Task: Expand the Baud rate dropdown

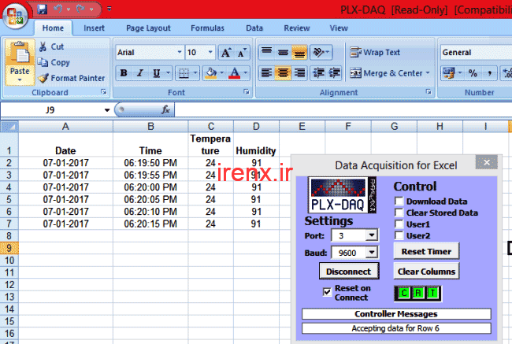Action: (370, 253)
